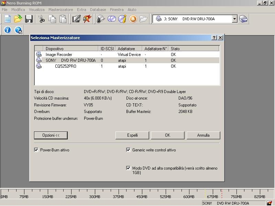Image resolution: width=275 pixels, height=206 pixels.
Task: Open the Database menu
Action: pos(98,10)
